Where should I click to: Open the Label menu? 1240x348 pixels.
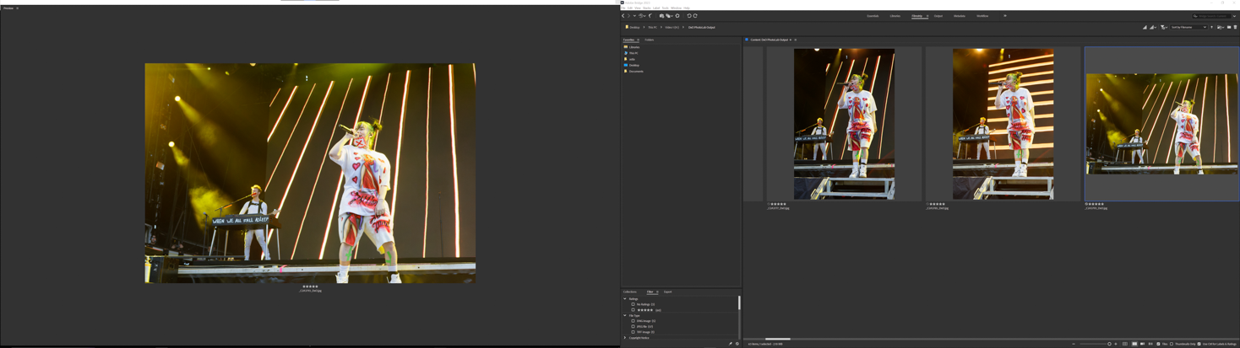pyautogui.click(x=656, y=8)
